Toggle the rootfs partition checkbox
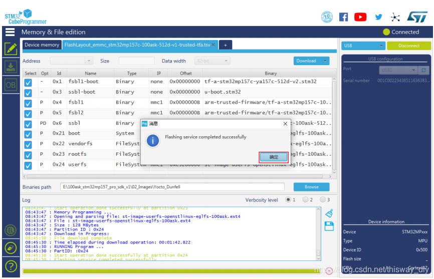 28,155
